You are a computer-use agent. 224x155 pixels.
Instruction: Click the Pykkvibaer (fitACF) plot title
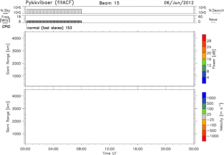point(50,3)
